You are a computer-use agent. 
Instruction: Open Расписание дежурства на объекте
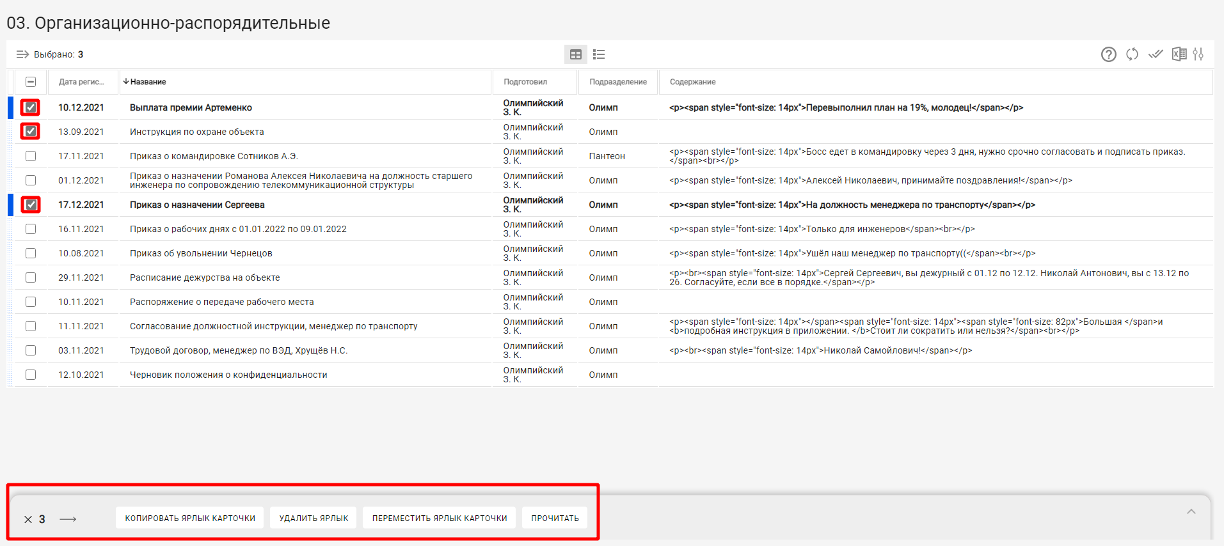point(205,277)
